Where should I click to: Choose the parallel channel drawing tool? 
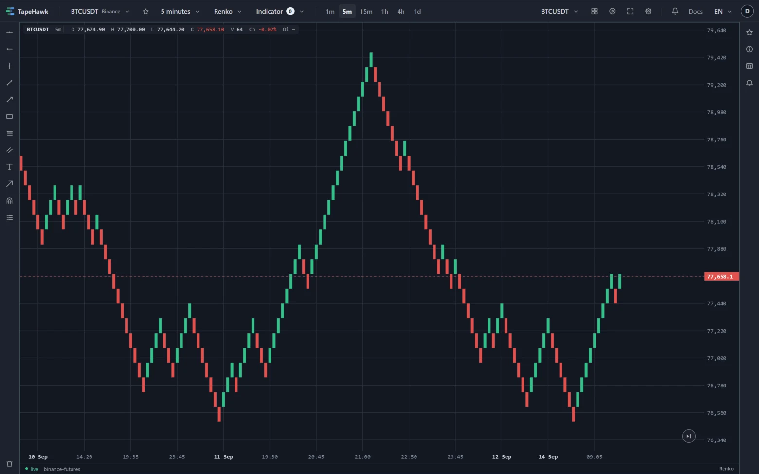pos(9,150)
